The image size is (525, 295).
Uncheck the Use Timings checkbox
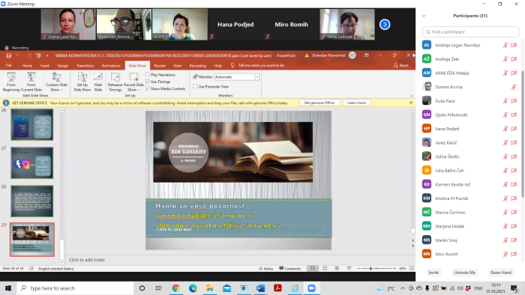pos(148,82)
